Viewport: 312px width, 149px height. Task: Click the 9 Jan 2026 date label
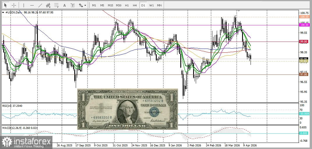click(x=175, y=146)
